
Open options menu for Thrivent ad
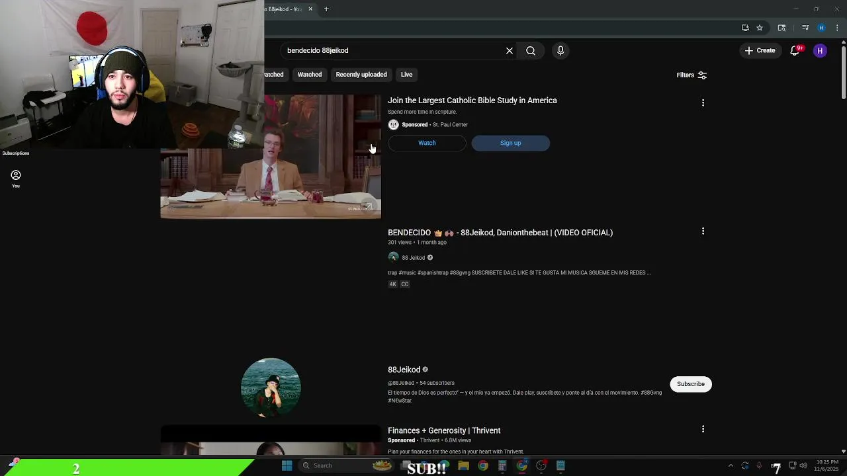coord(703,429)
